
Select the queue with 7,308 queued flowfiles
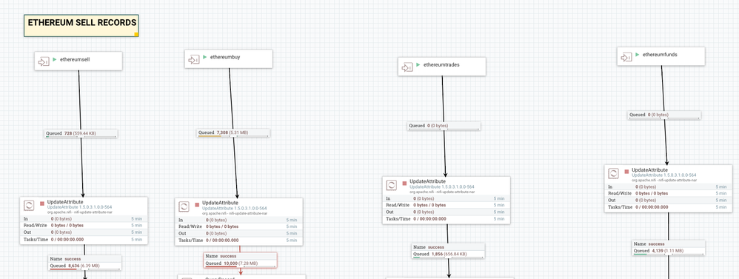(x=234, y=133)
